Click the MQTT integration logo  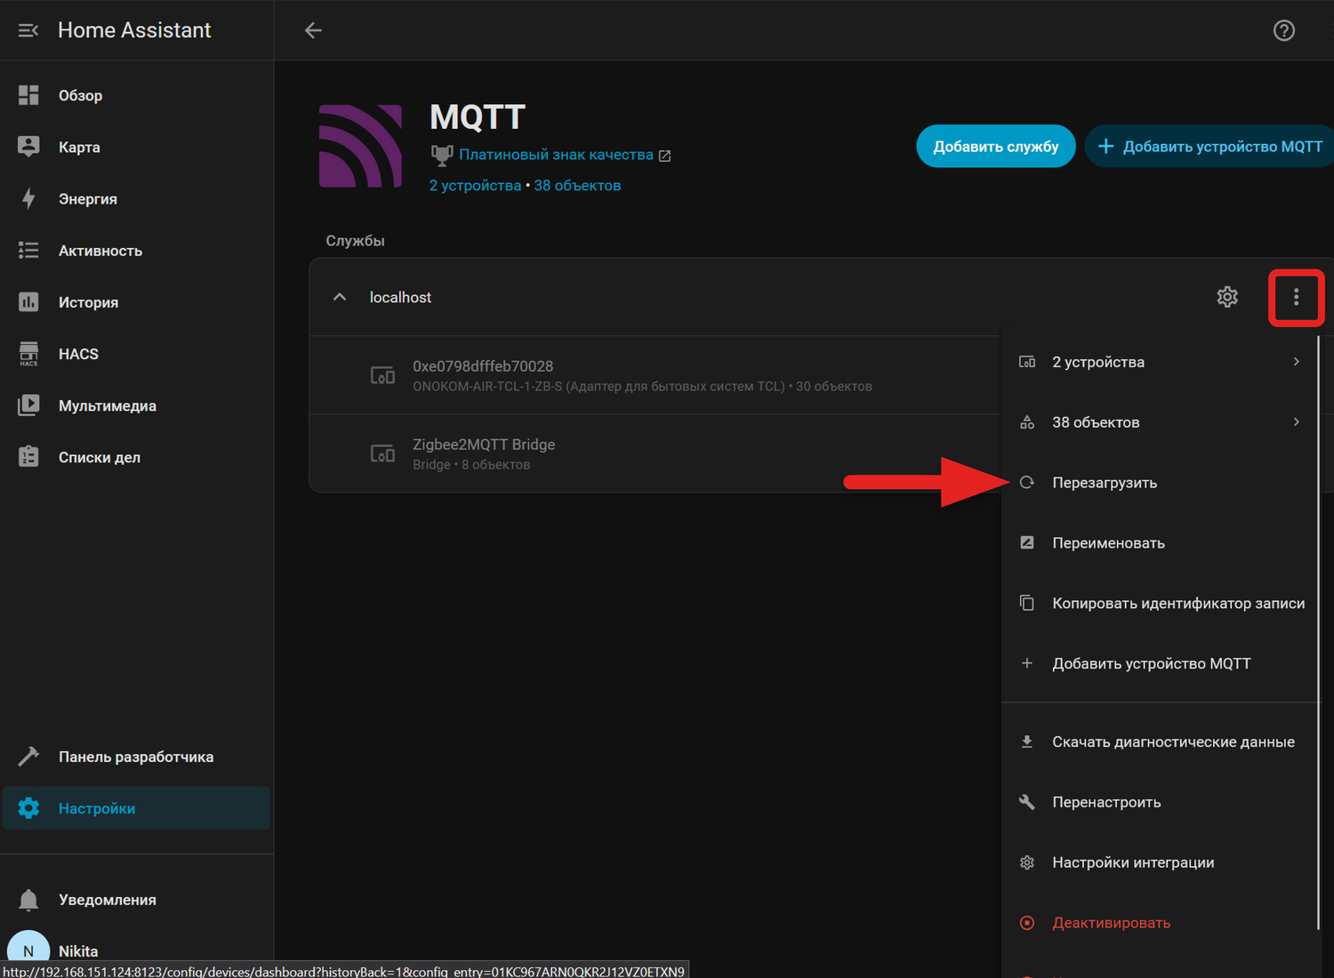coord(360,146)
